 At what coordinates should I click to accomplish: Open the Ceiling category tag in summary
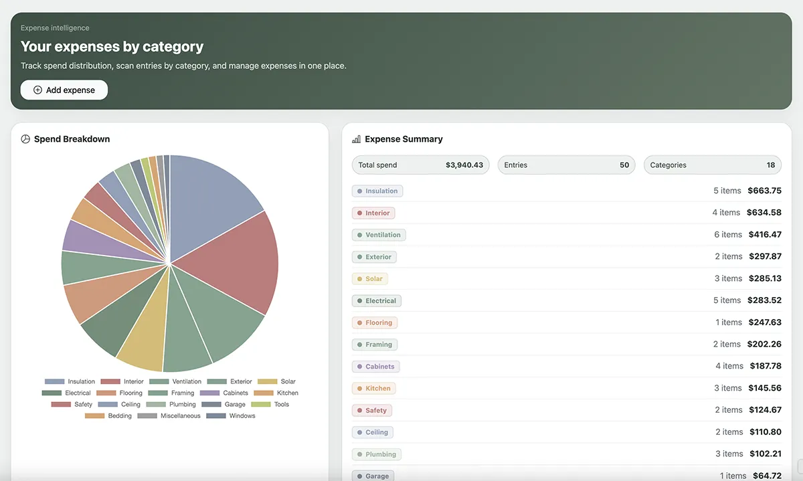[x=373, y=432]
